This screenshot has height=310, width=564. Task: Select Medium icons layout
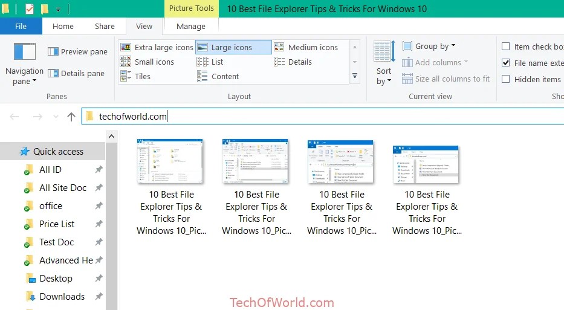tap(306, 48)
